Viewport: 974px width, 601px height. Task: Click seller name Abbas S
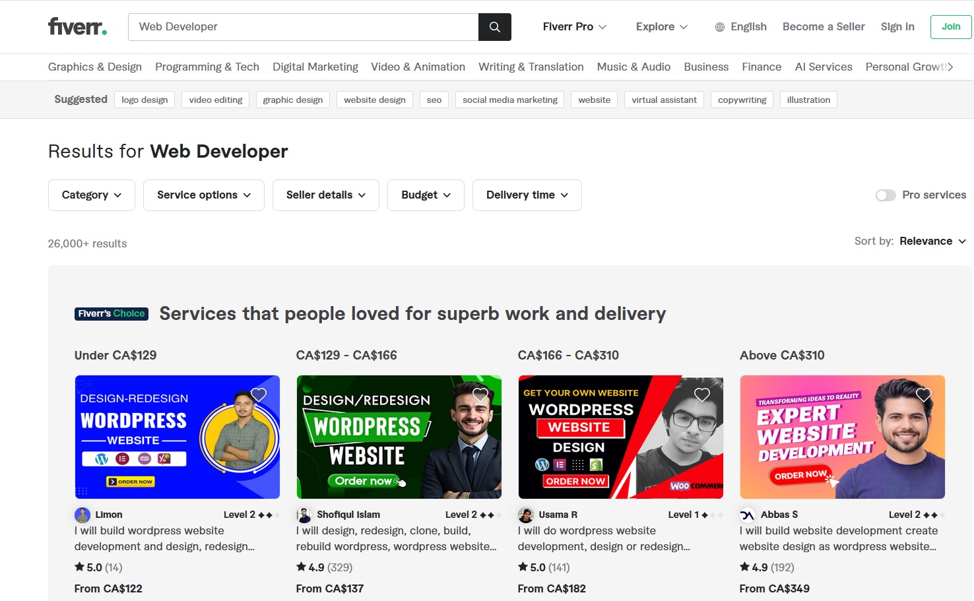[x=779, y=515]
